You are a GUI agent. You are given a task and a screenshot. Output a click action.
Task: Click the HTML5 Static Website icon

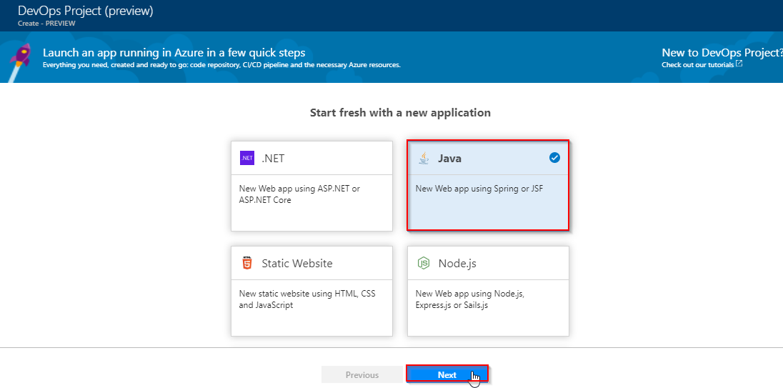pyautogui.click(x=246, y=263)
